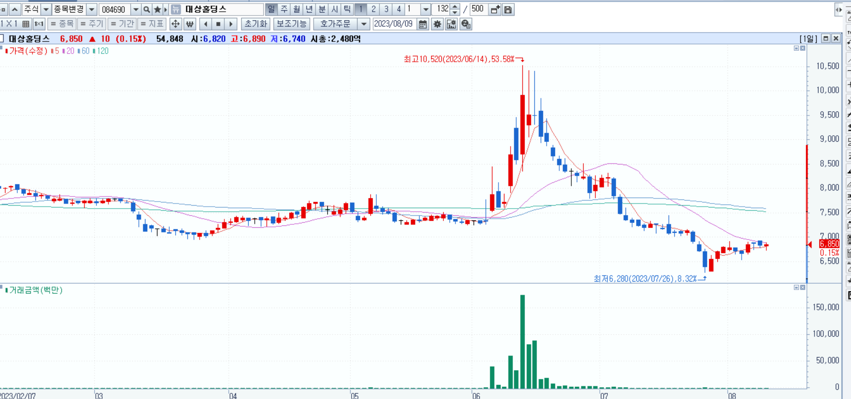Select the 월 (monthly) period toggle
The height and width of the screenshot is (399, 851).
click(296, 9)
